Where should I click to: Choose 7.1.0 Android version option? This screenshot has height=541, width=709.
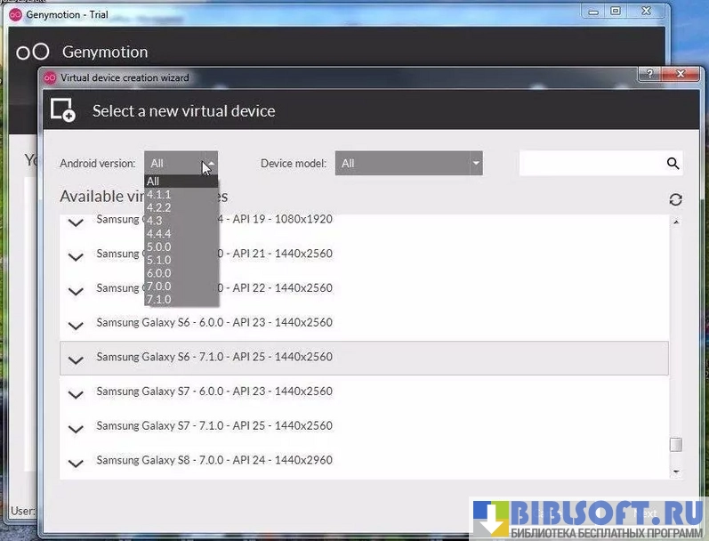159,300
